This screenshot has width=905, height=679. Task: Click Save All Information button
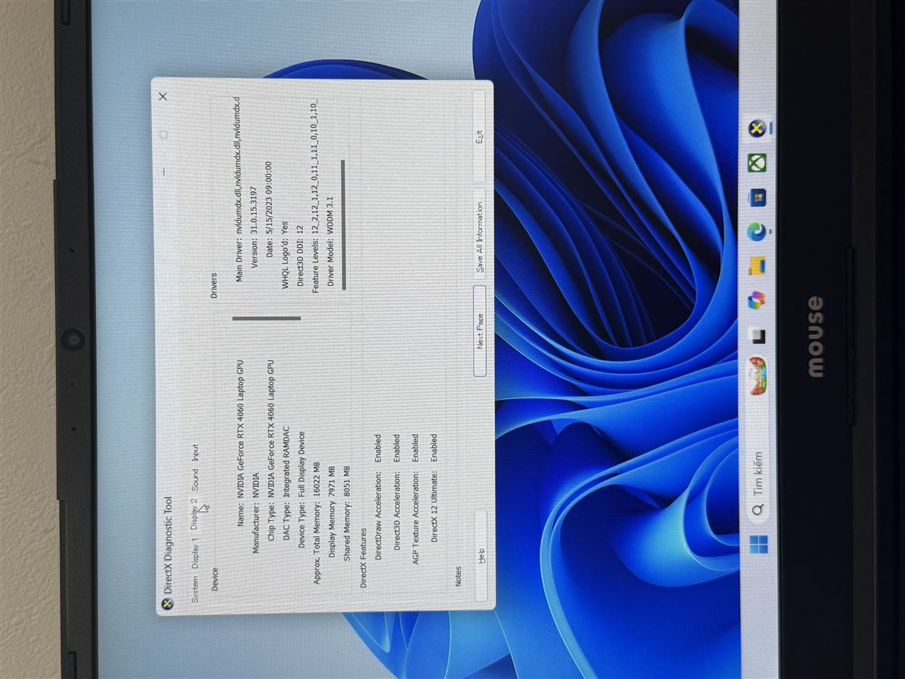(480, 235)
